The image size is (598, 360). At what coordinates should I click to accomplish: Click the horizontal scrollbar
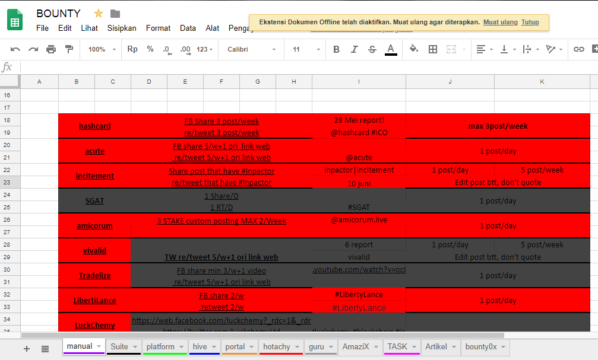pos(262,335)
